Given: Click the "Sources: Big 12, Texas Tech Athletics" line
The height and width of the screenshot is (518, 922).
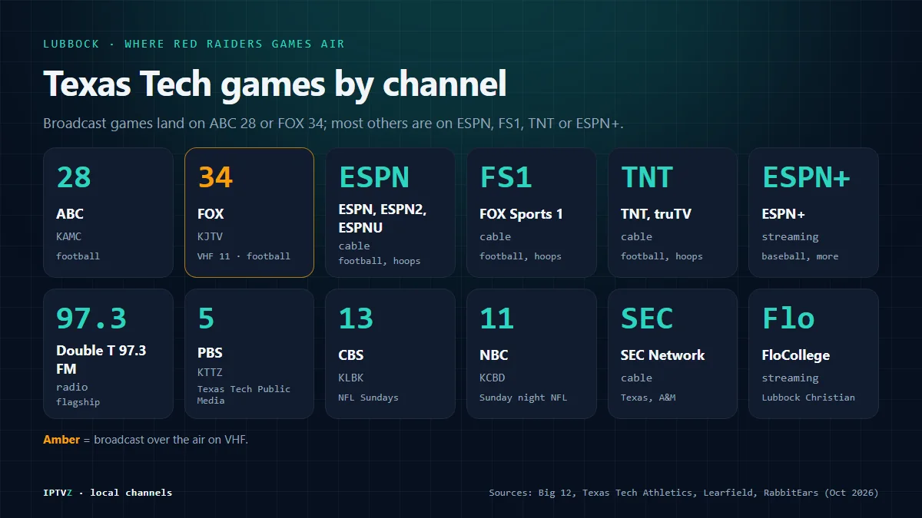Looking at the screenshot, I should 684,493.
